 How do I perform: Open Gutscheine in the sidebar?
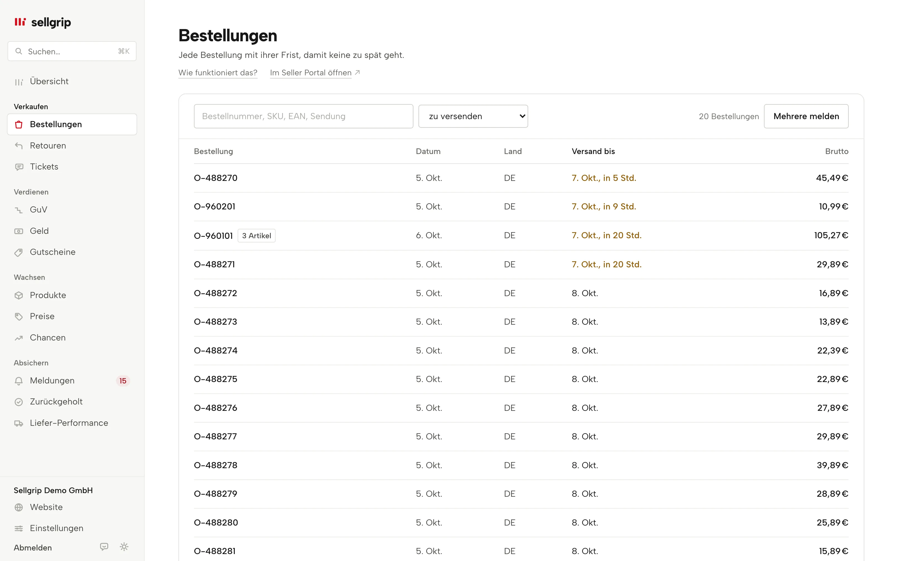point(72,252)
